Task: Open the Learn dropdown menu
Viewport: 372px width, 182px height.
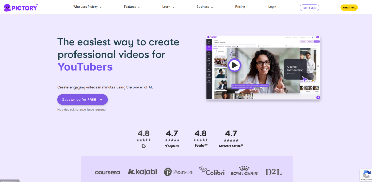Action: 168,7
